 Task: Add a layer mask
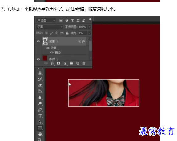coord(58,63)
